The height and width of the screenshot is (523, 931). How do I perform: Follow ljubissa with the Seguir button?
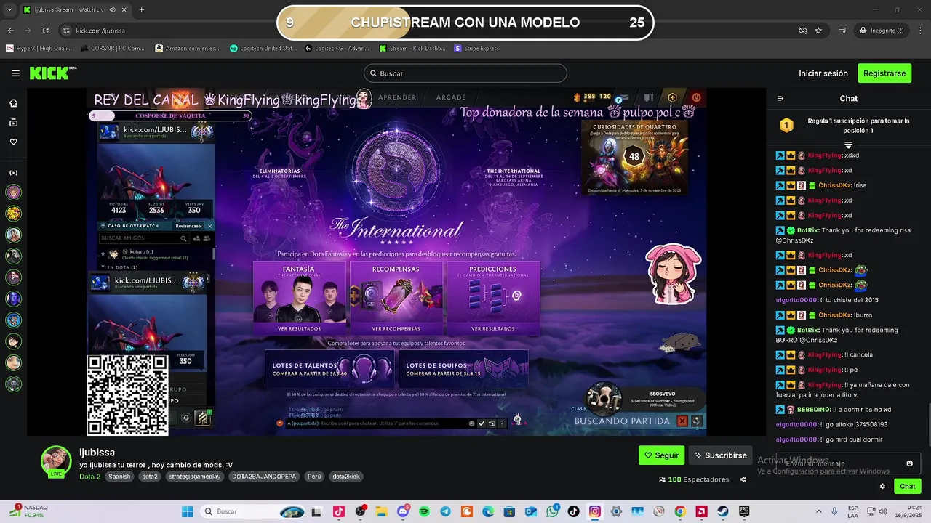click(x=661, y=455)
